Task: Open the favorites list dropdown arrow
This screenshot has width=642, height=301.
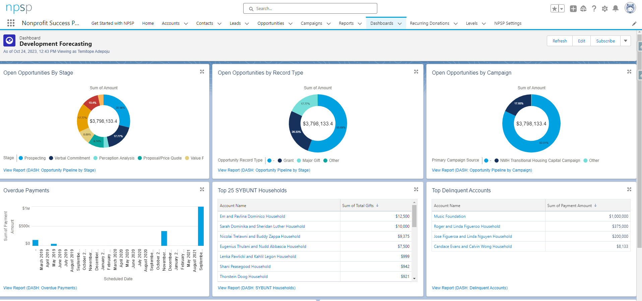Action: [x=562, y=9]
